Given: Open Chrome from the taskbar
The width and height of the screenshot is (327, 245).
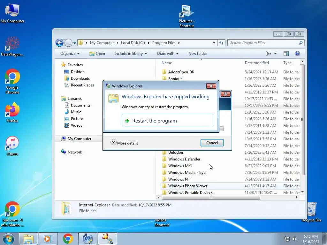Looking at the screenshot, I should pos(68,239).
